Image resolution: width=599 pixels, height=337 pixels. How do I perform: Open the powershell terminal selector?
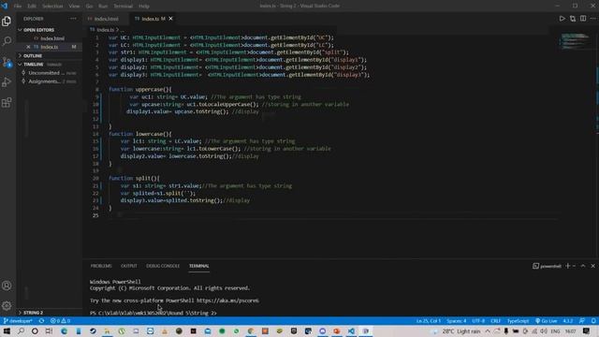tap(547, 266)
